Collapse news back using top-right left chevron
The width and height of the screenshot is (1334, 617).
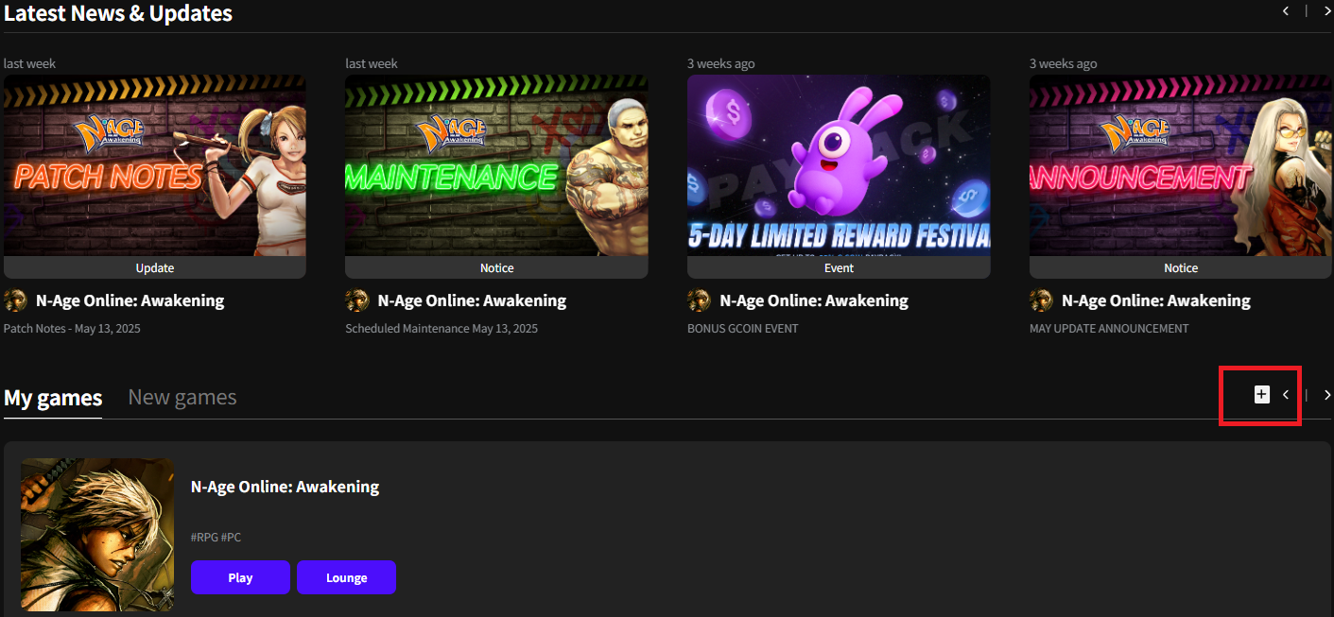pyautogui.click(x=1285, y=11)
